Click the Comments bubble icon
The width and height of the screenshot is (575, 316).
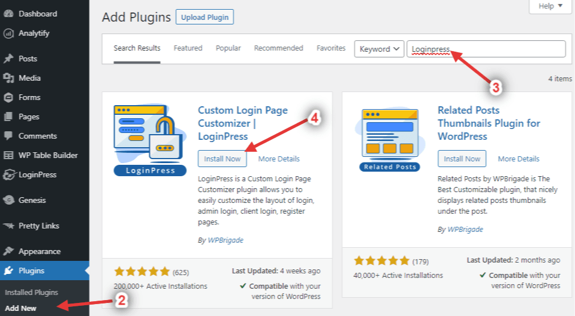(8, 136)
